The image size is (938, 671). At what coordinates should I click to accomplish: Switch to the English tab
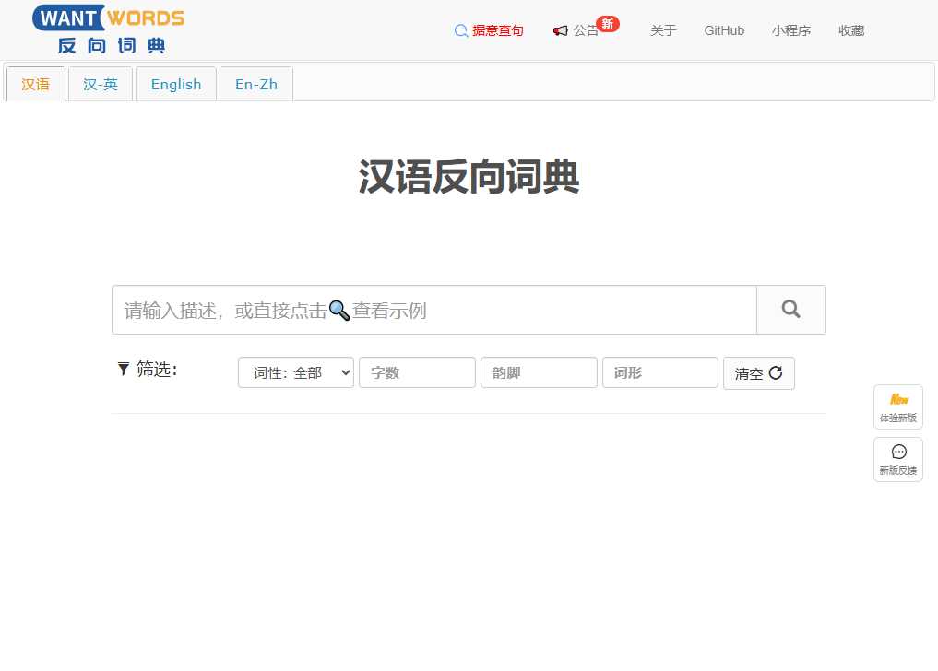pos(175,84)
